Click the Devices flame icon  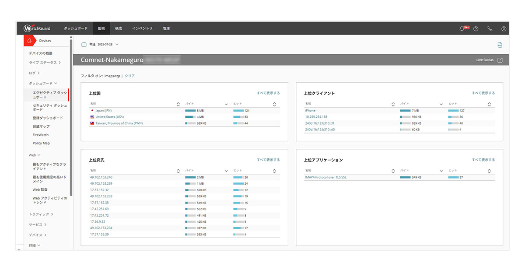30,41
